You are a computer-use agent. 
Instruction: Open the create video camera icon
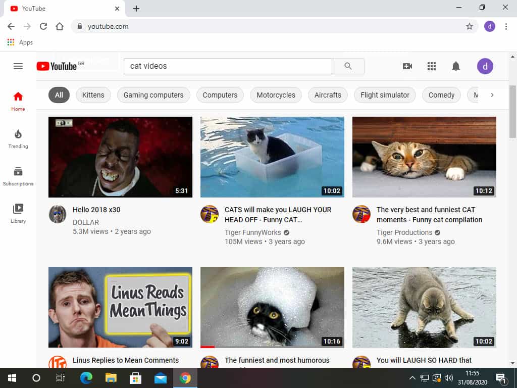[x=407, y=66]
